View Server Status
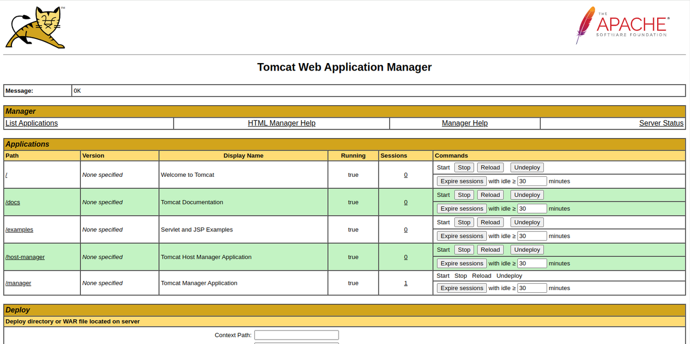Screen dimensions: 690x344 tap(661, 123)
